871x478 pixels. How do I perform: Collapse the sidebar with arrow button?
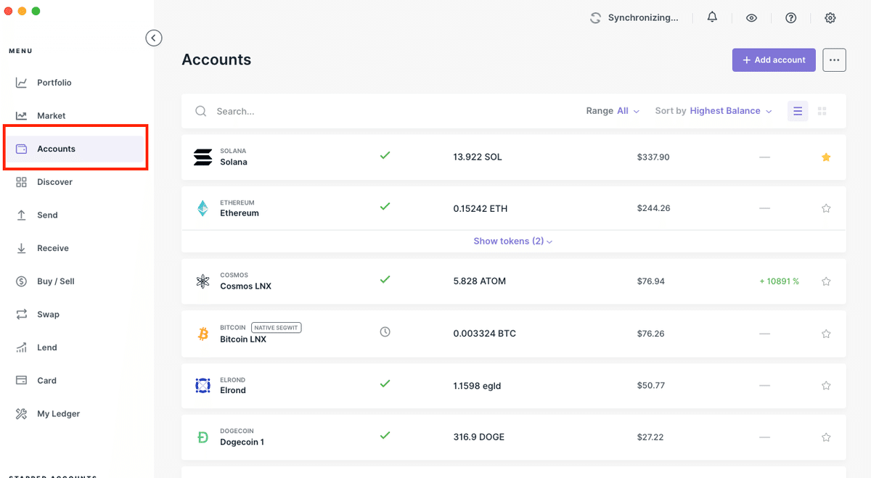[154, 38]
